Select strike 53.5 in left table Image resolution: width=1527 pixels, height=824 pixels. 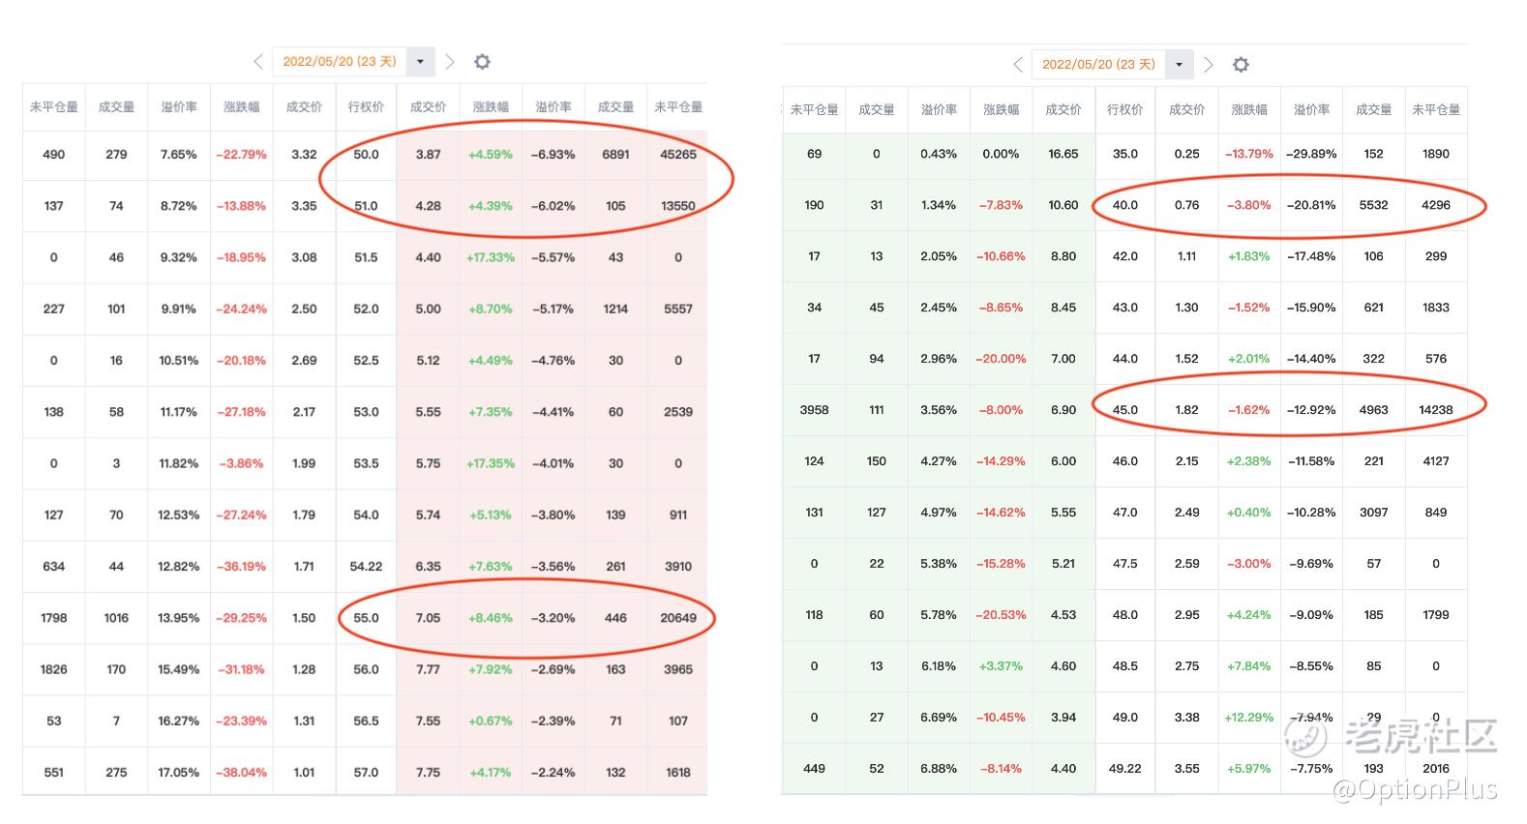click(366, 463)
